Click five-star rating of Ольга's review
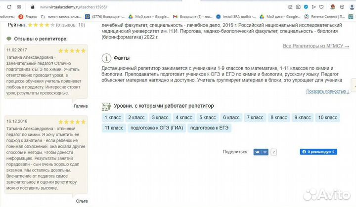356x207 pixels. coord(72,122)
